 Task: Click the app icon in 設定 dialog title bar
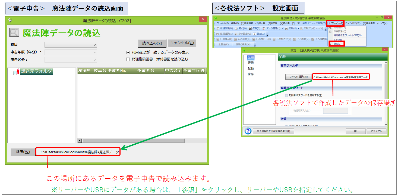(x=244, y=50)
